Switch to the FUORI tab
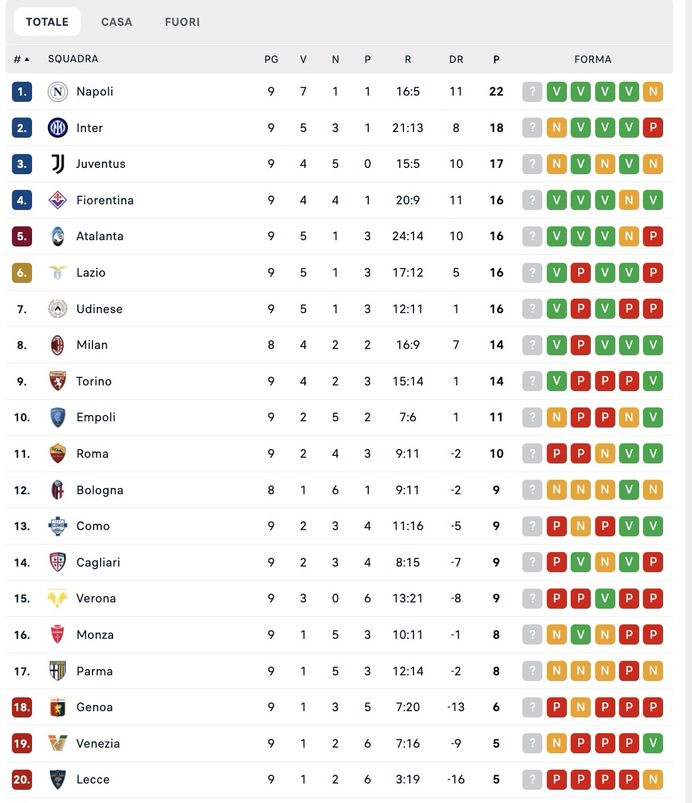Screen dimensions: 692x803 [182, 22]
